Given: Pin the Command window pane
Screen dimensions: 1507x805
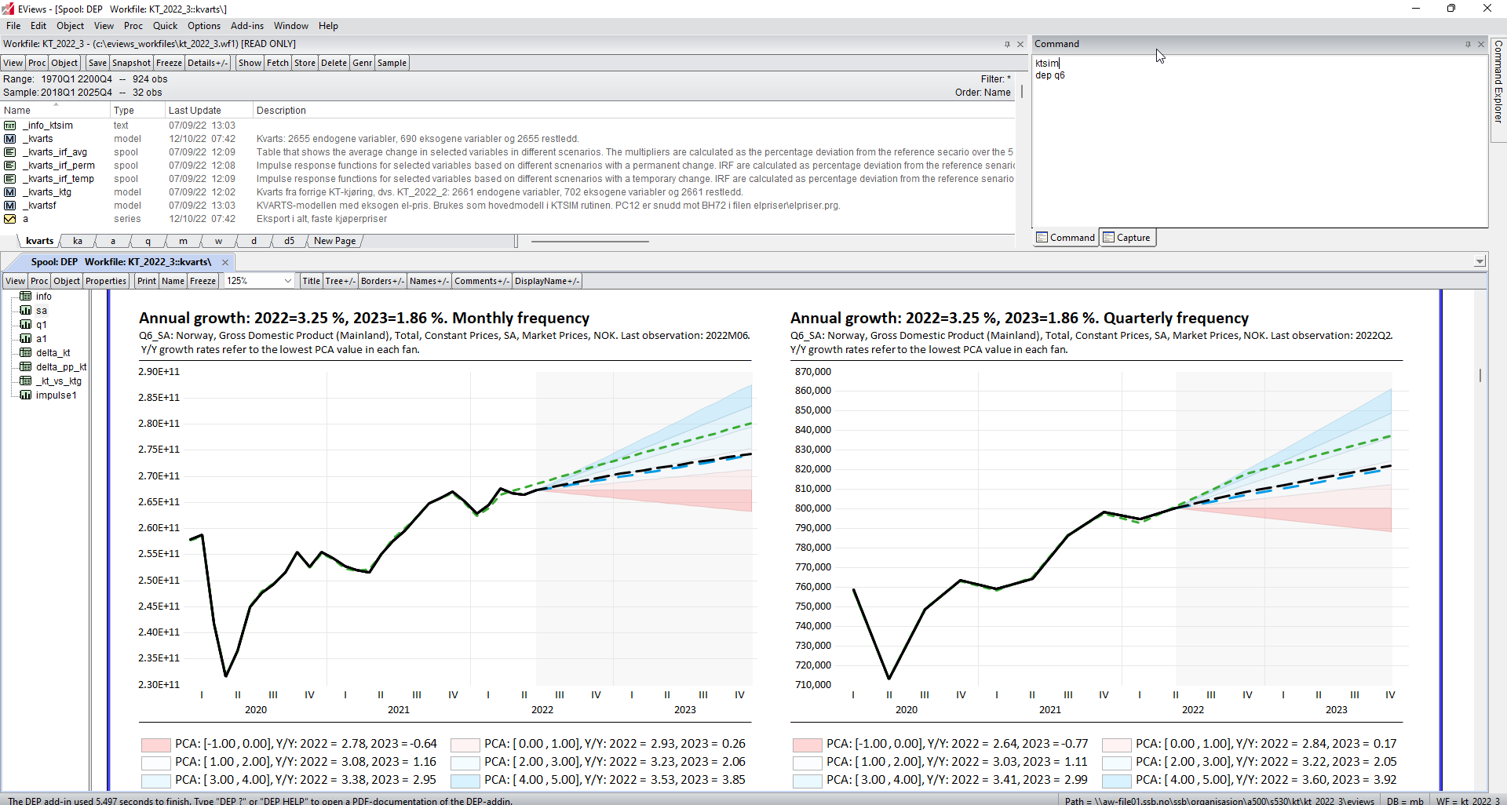Looking at the screenshot, I should (1468, 44).
